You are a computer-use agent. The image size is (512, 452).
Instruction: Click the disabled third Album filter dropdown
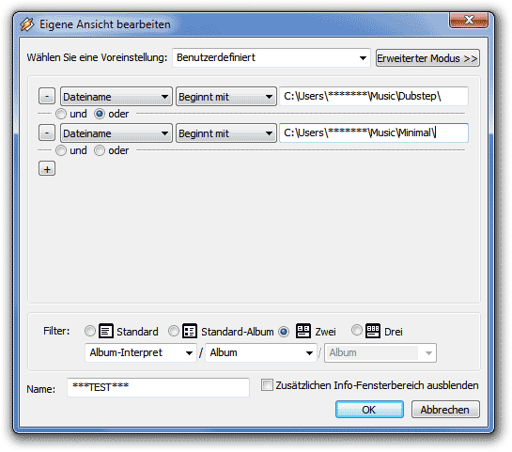tap(380, 352)
